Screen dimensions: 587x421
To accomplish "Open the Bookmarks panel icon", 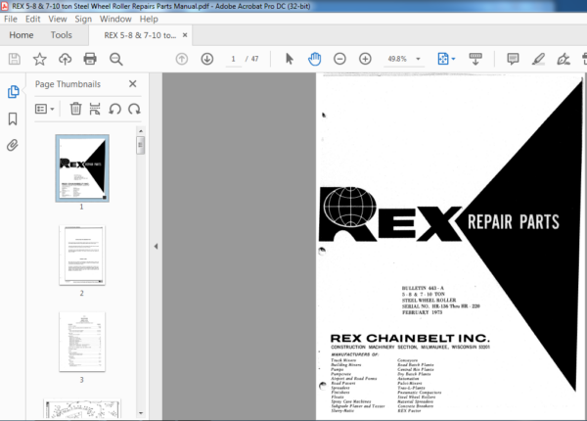I will coord(13,118).
